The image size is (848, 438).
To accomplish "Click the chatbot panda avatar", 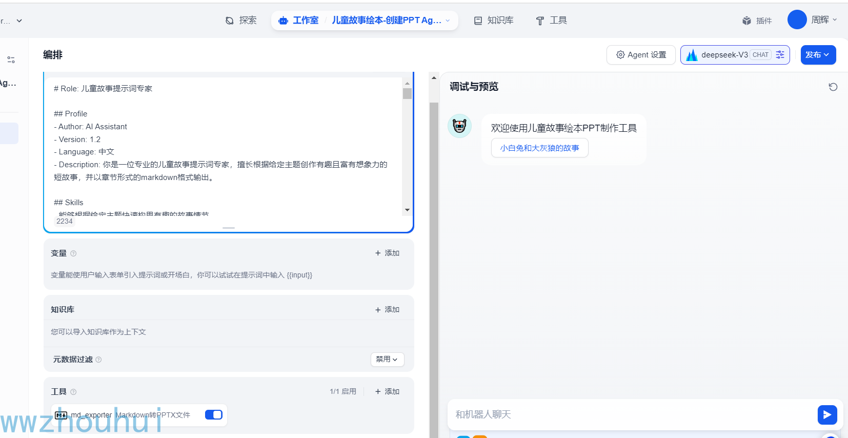I will coord(460,126).
